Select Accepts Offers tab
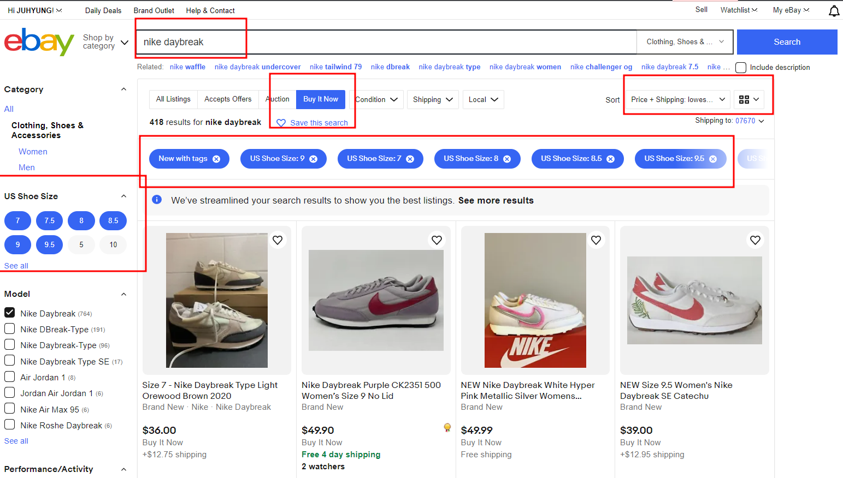Screen dimensions: 843x478 (228, 99)
